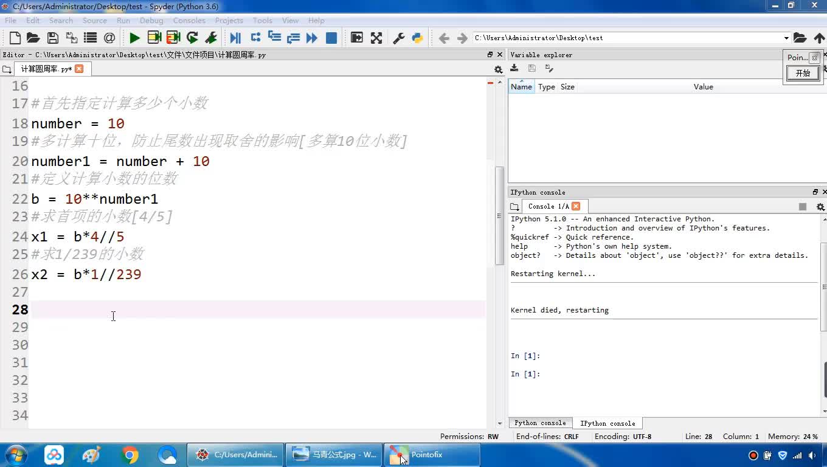Click the blue Stop debugging square
The width and height of the screenshot is (827, 467).
click(331, 38)
